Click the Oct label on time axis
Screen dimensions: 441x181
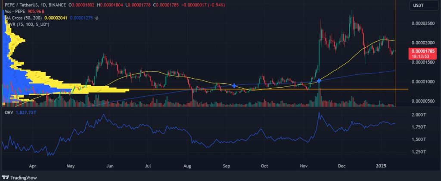point(264,166)
